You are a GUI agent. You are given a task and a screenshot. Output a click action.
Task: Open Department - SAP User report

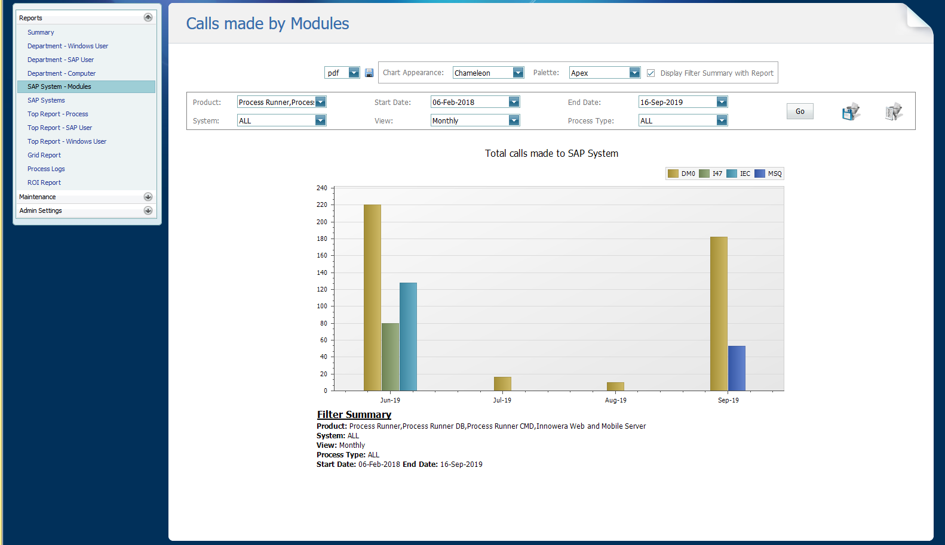pyautogui.click(x=60, y=60)
